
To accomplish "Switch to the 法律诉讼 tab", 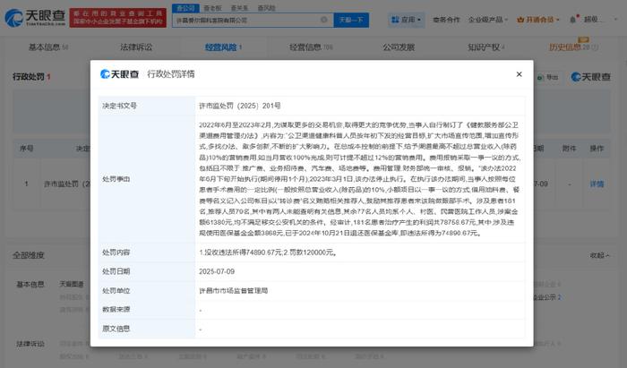I will tap(136, 47).
